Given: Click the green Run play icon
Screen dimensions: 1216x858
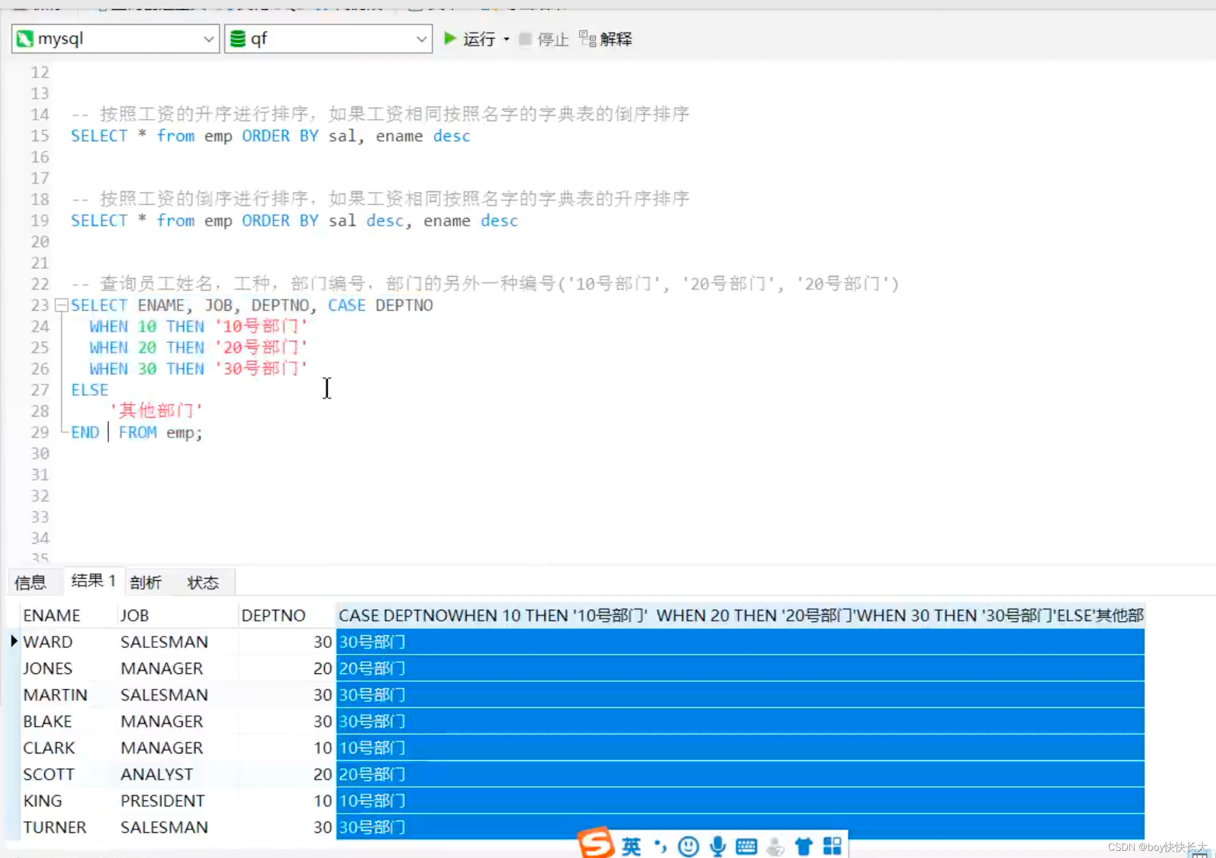Looking at the screenshot, I should (x=450, y=38).
